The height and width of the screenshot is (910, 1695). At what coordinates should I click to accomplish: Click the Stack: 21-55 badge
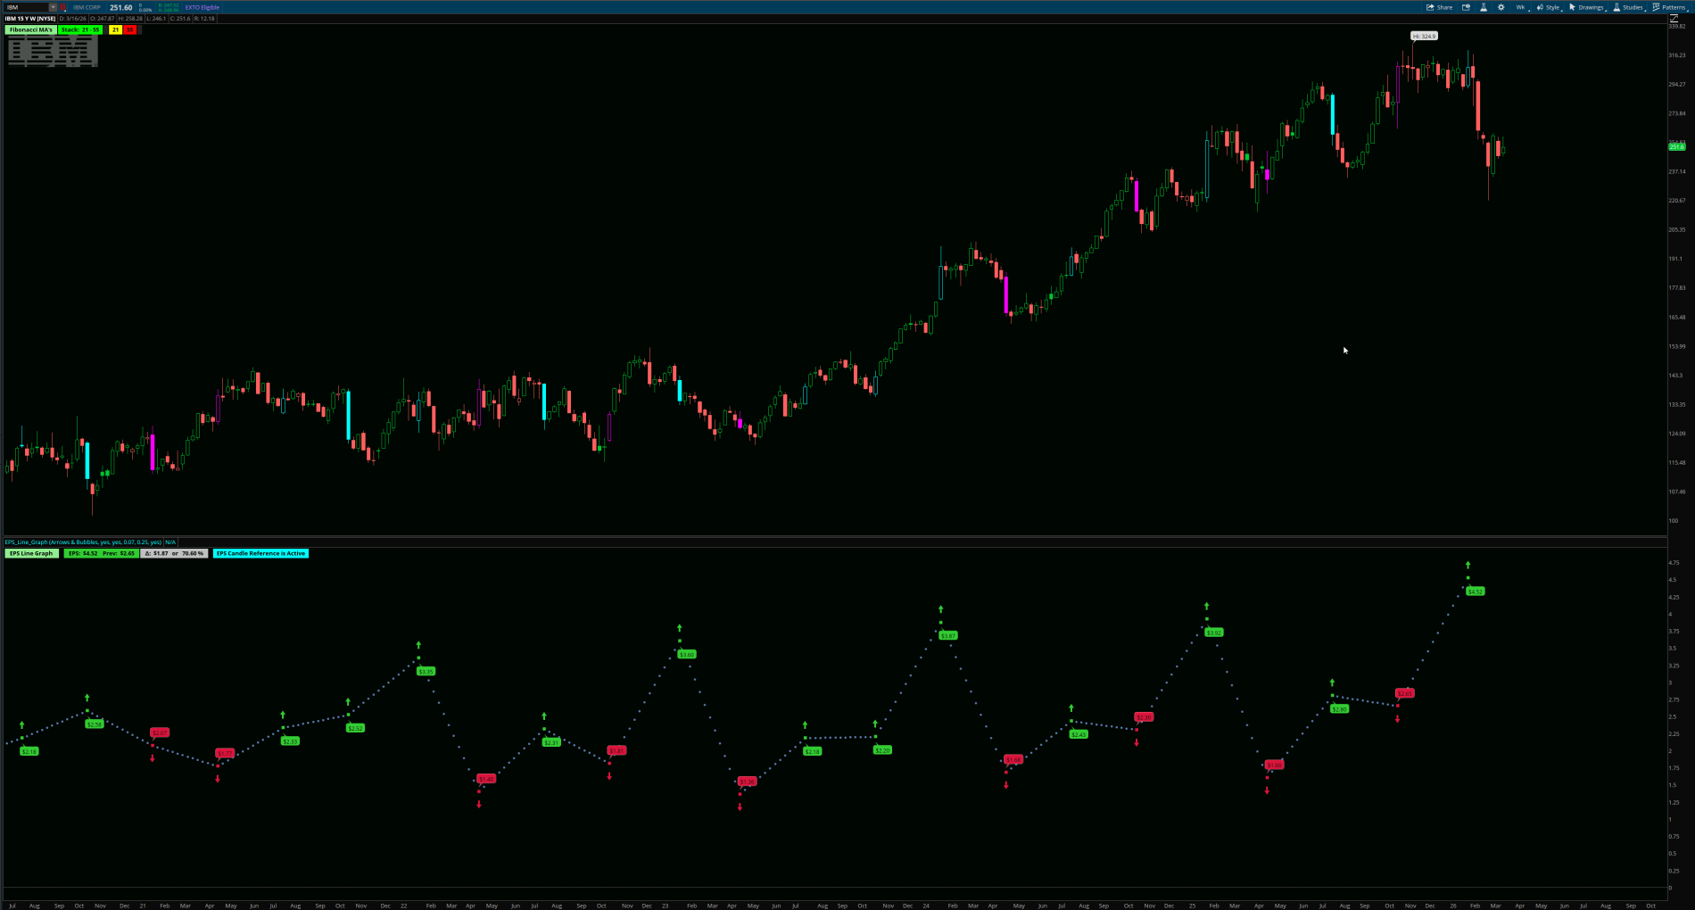click(x=80, y=29)
